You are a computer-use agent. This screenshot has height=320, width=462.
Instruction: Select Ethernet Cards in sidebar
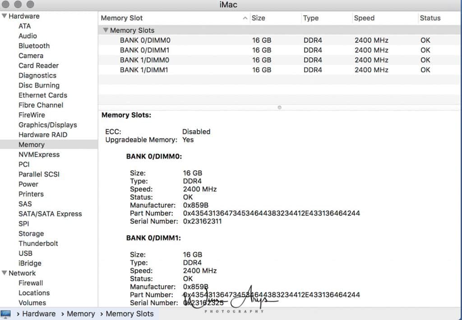click(43, 95)
